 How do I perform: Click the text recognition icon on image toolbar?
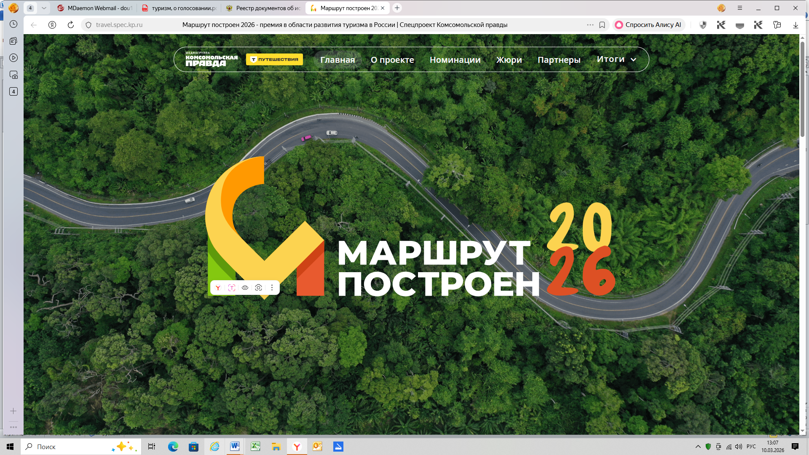point(231,288)
